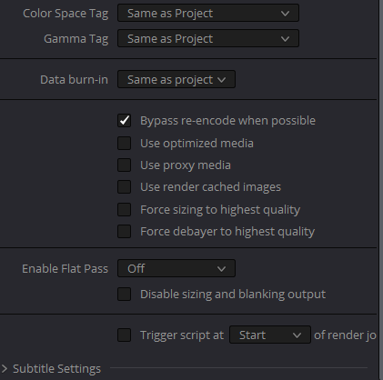The width and height of the screenshot is (383, 380).
Task: Expand the Subtitle Settings section
Action: (5, 369)
